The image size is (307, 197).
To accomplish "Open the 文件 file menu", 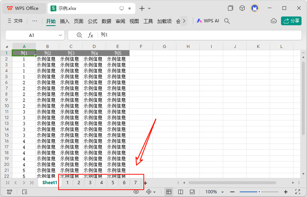I will (x=15, y=21).
